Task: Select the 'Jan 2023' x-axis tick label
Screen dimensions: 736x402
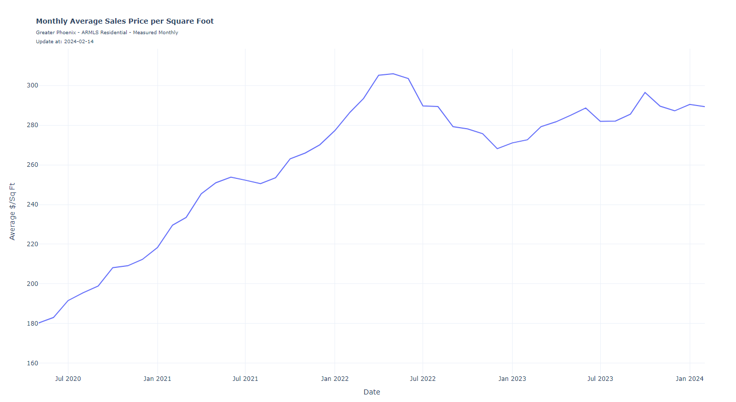Action: pos(512,378)
